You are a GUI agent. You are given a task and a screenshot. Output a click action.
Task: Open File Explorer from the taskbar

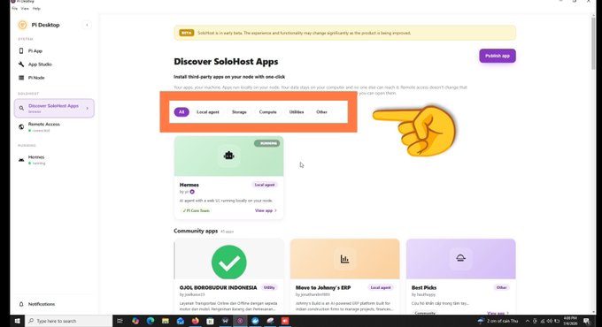click(x=165, y=321)
